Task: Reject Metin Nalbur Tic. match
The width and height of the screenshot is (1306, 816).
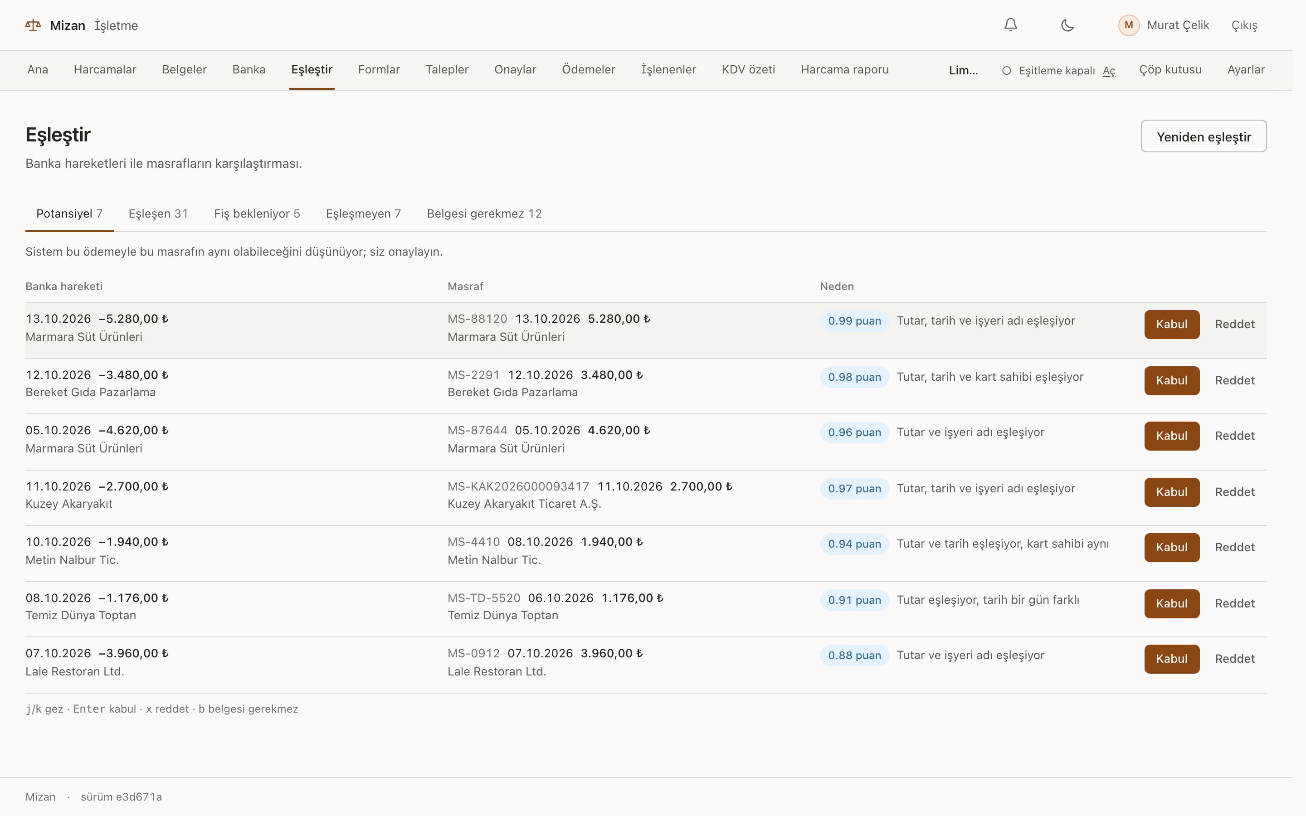Action: pyautogui.click(x=1234, y=547)
